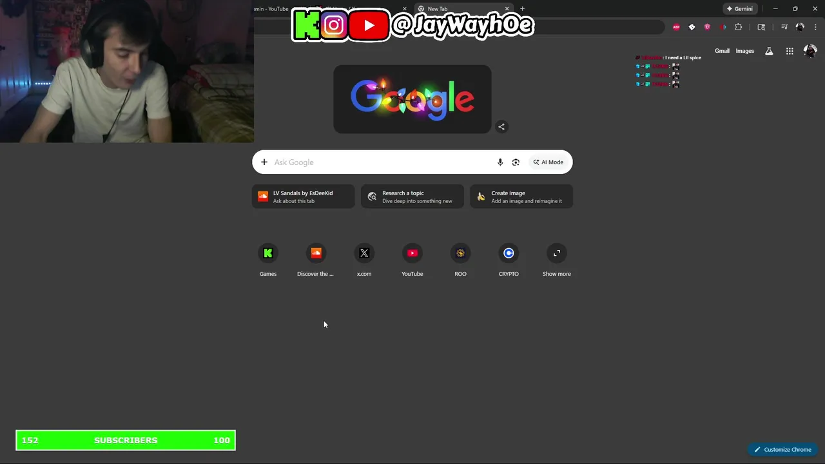Open the media controls toolbar icon
Image resolution: width=825 pixels, height=464 pixels.
click(x=784, y=27)
